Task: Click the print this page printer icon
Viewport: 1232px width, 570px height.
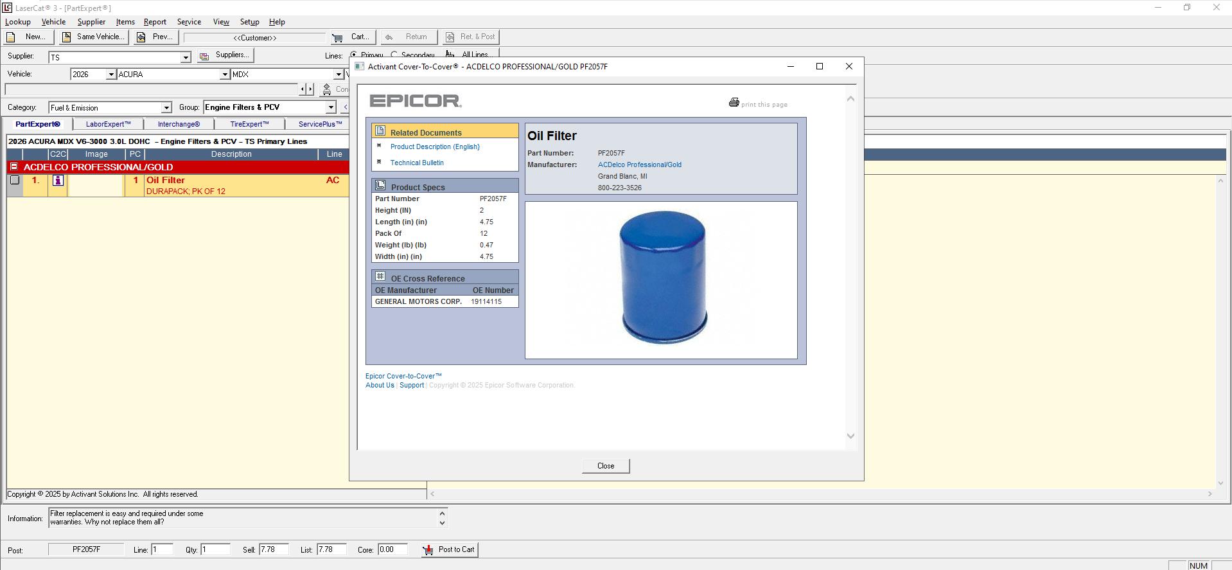Action: click(x=734, y=103)
